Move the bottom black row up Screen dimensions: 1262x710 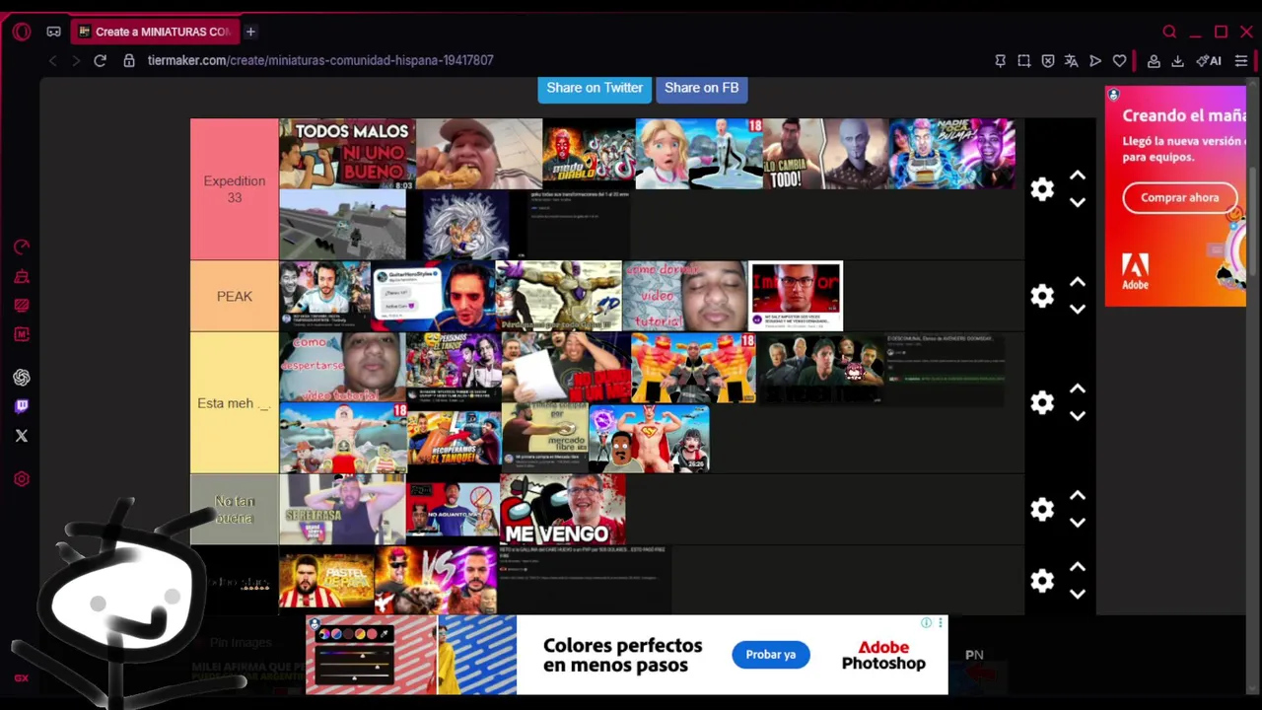1078,566
